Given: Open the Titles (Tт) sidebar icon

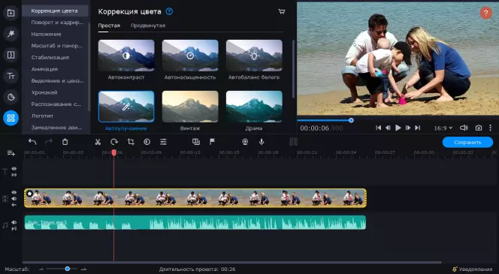Looking at the screenshot, I should click(11, 76).
